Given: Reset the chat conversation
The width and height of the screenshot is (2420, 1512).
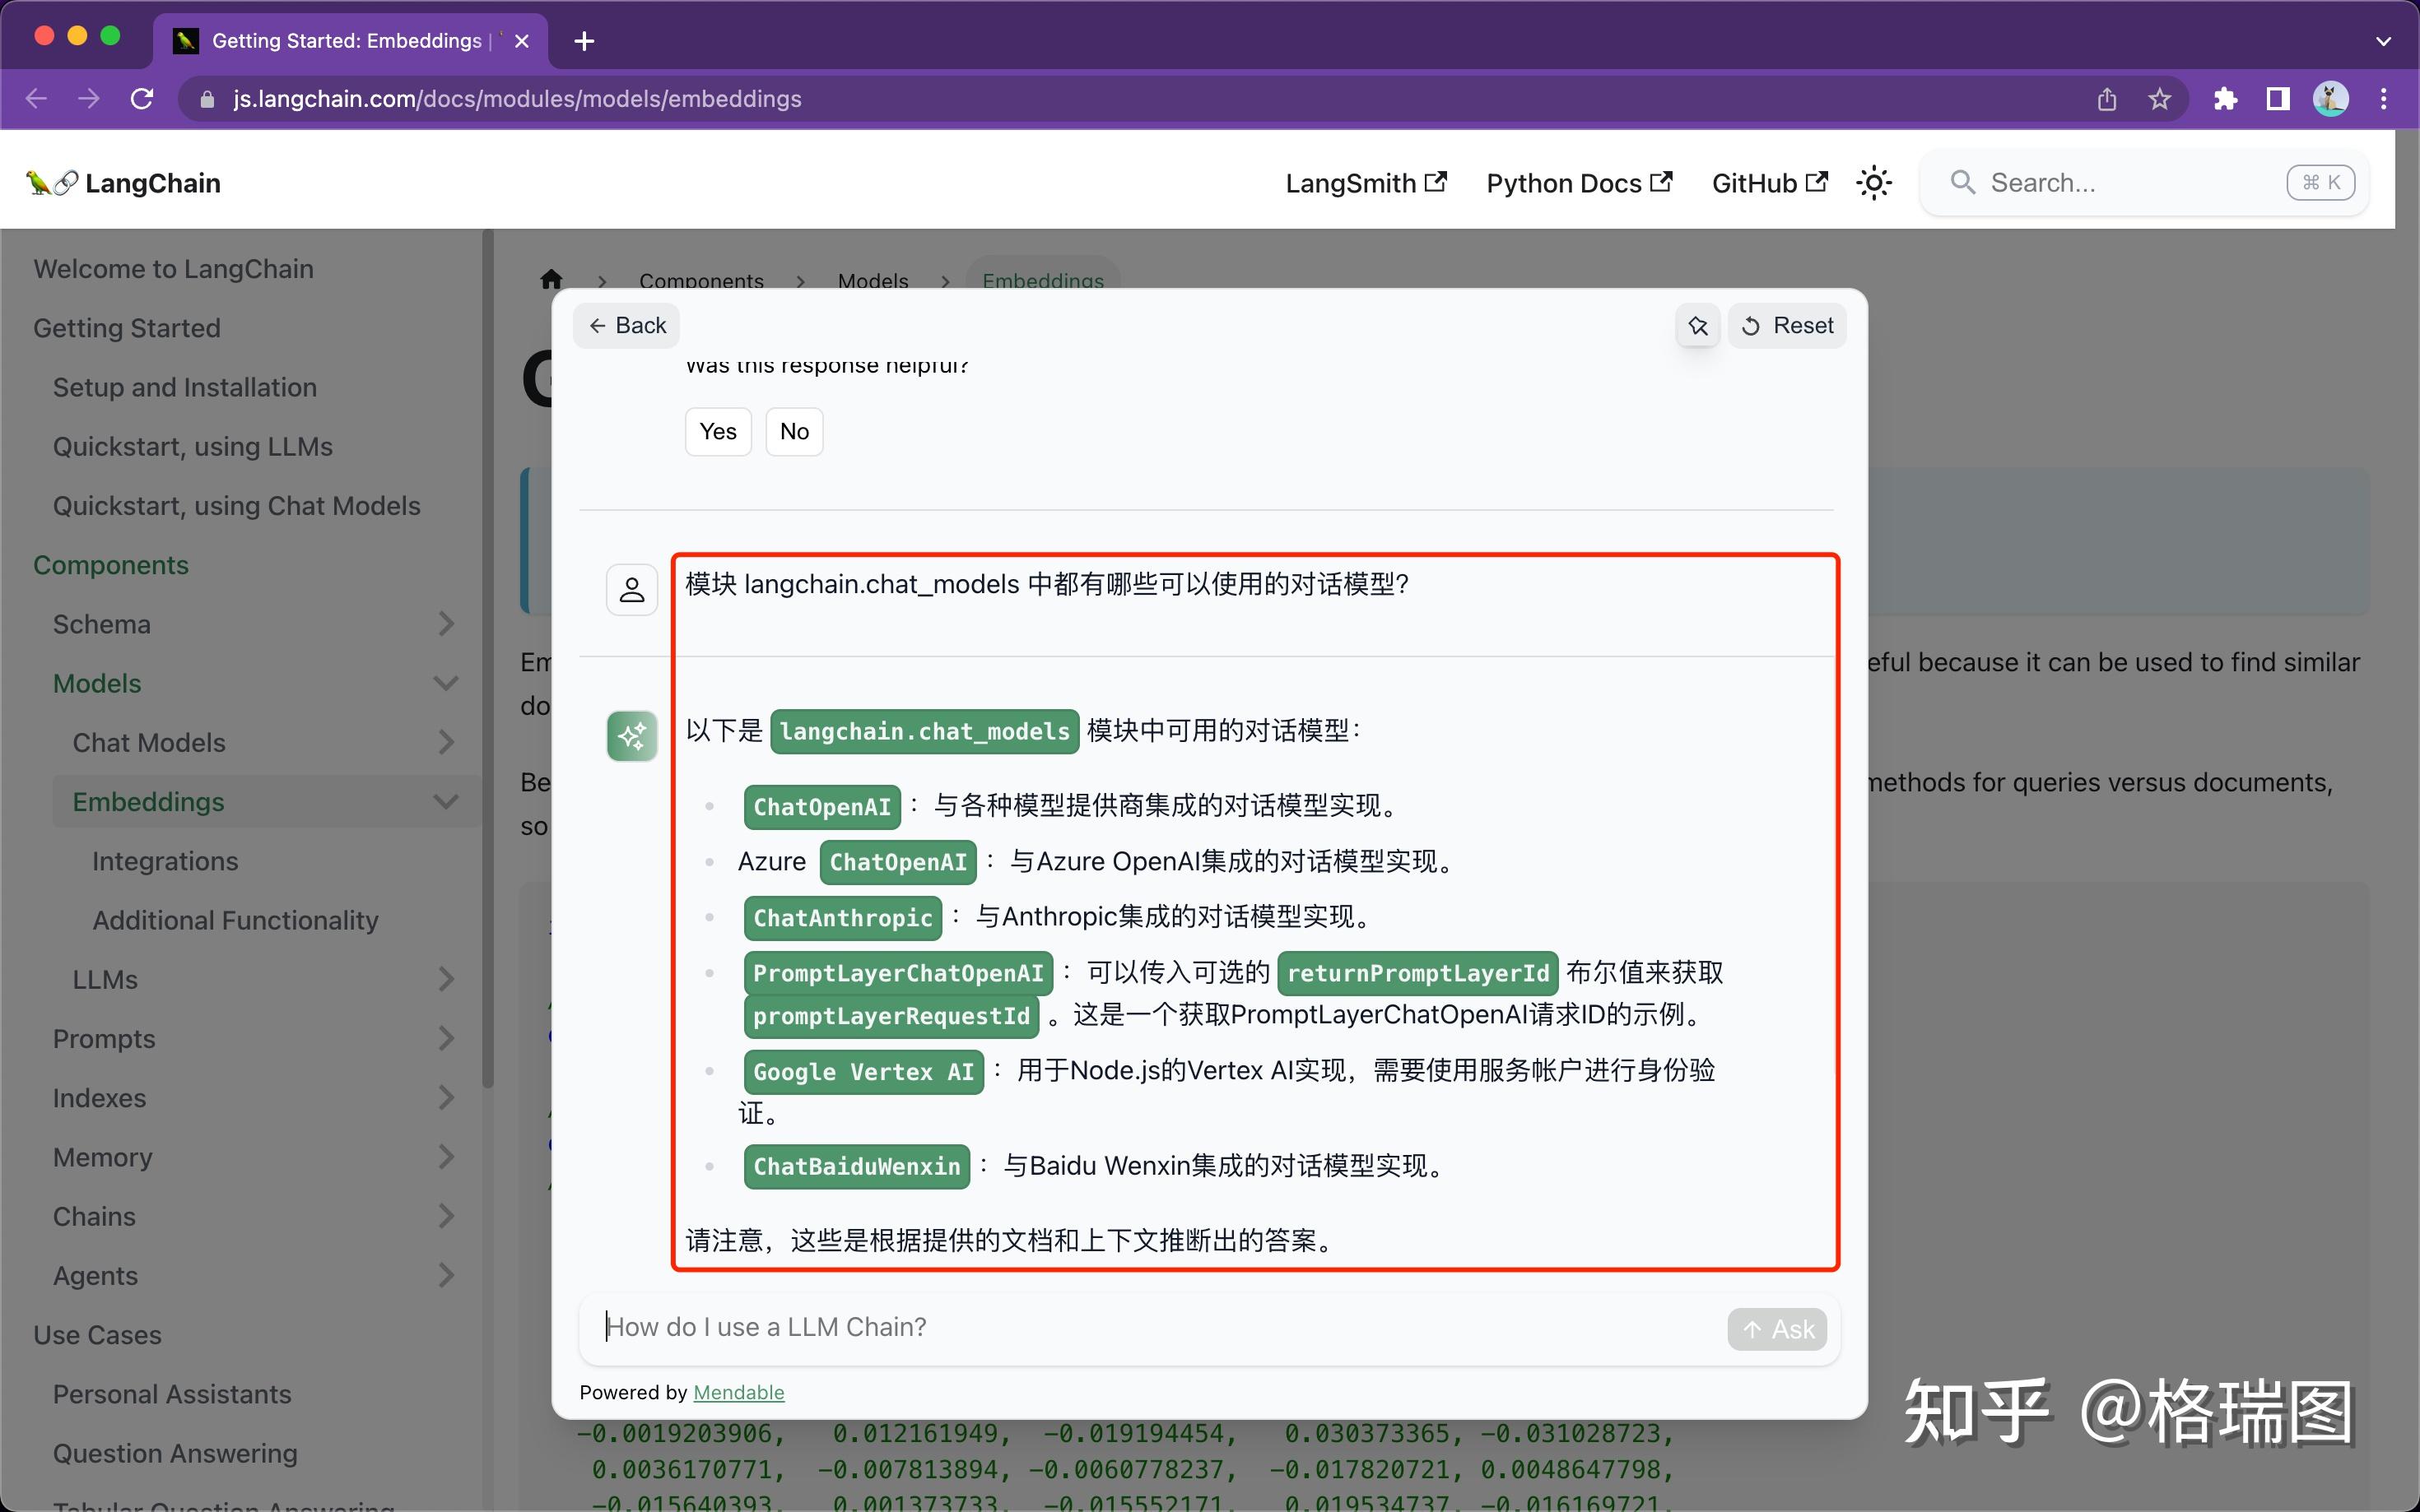Looking at the screenshot, I should 1787,326.
